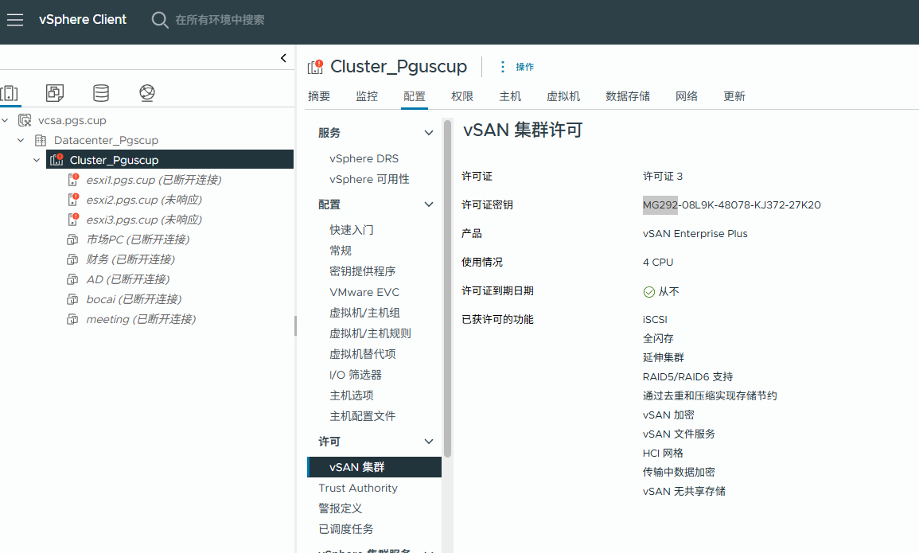Click the vcsa.pgs.cup vCenter icon
Image resolution: width=919 pixels, height=553 pixels.
pos(25,121)
